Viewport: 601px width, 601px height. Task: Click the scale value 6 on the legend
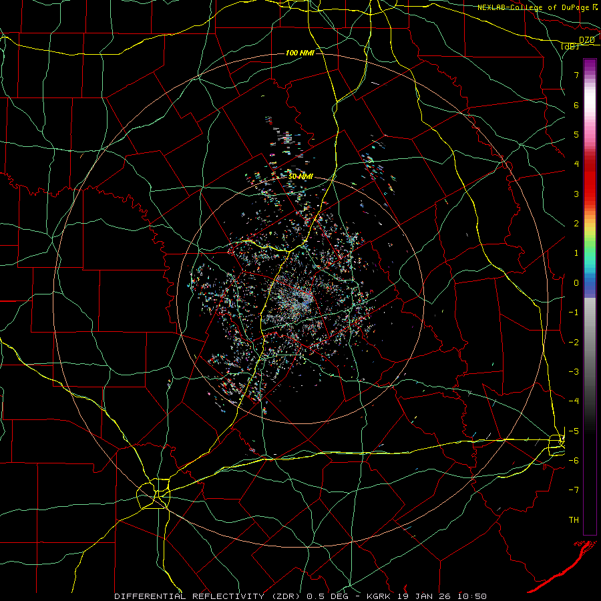tap(576, 105)
